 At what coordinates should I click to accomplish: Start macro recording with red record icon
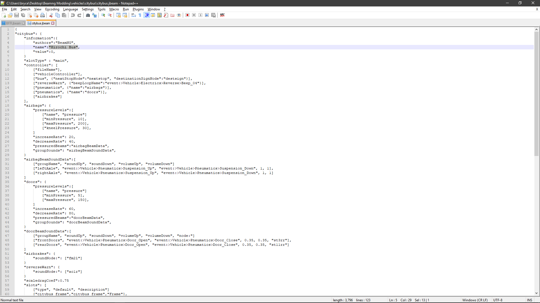pyautogui.click(x=187, y=15)
